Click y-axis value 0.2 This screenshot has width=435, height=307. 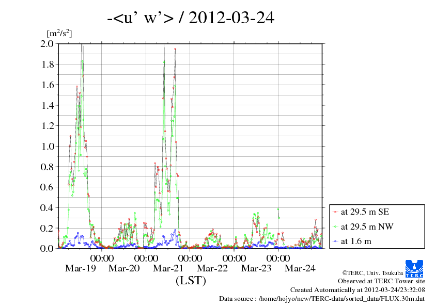47,228
